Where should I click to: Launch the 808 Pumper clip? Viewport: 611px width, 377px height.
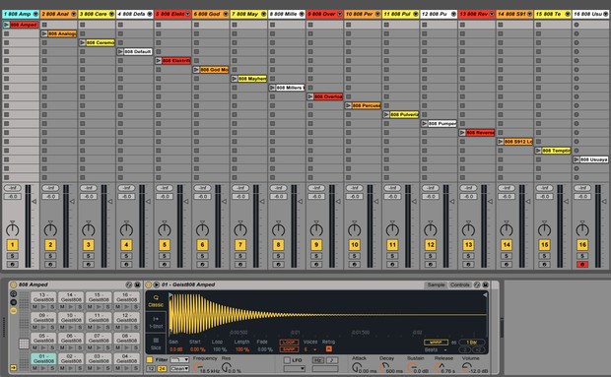click(x=425, y=123)
